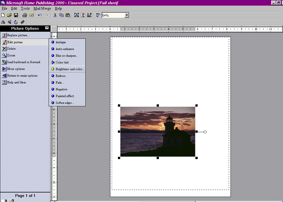283x202 pixels.
Task: Expand More options in Picture Options
Action: click(x=16, y=69)
